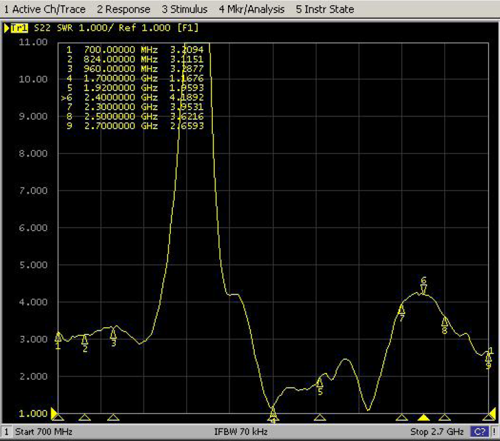500x441 pixels.
Task: Open the 4 Mkr/Analysis menu
Action: point(251,9)
